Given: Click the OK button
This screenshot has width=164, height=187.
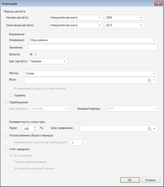Looking at the screenshot, I should tap(130, 180).
